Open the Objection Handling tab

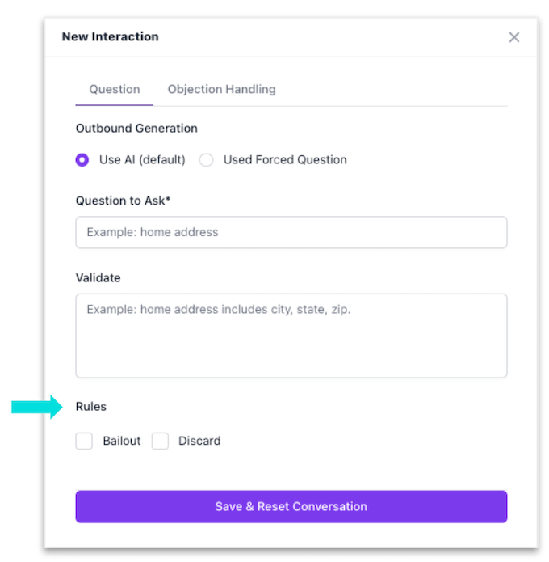221,89
